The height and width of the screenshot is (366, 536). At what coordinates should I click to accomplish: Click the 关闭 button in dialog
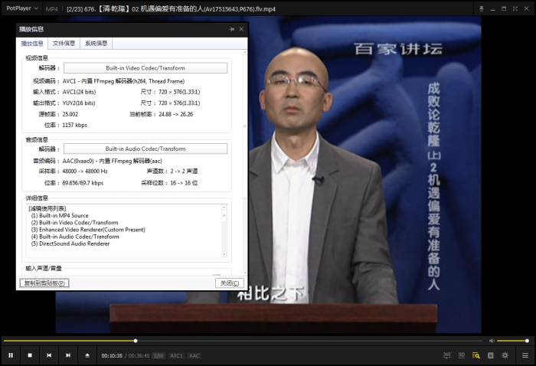click(x=230, y=283)
